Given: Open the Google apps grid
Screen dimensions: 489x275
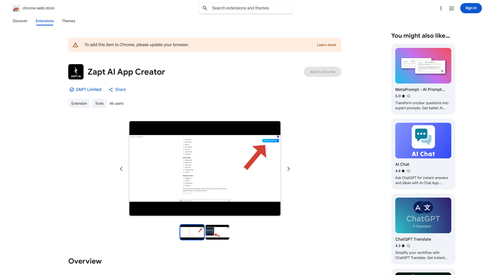Looking at the screenshot, I should coord(451,8).
